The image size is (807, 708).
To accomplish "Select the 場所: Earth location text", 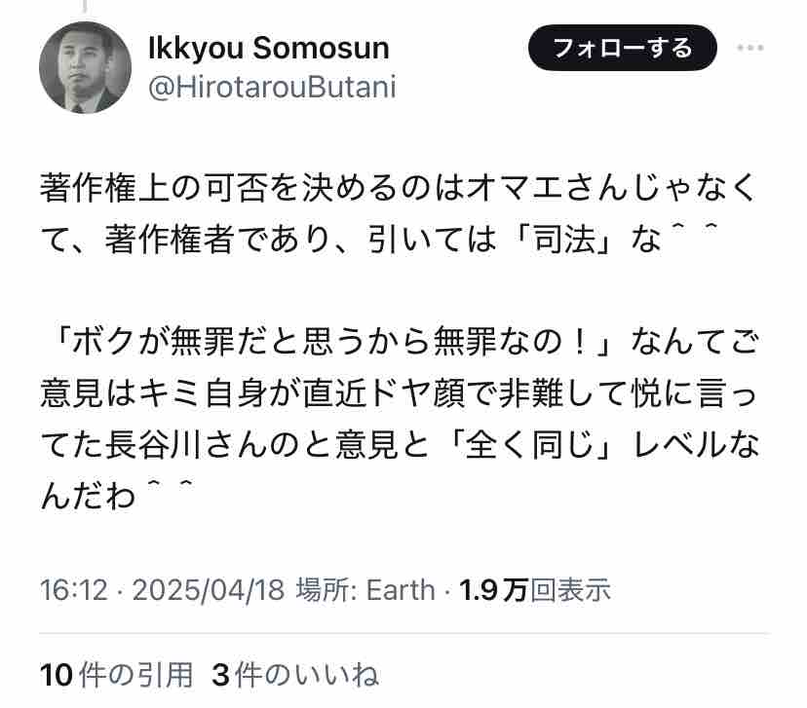I will click(365, 589).
